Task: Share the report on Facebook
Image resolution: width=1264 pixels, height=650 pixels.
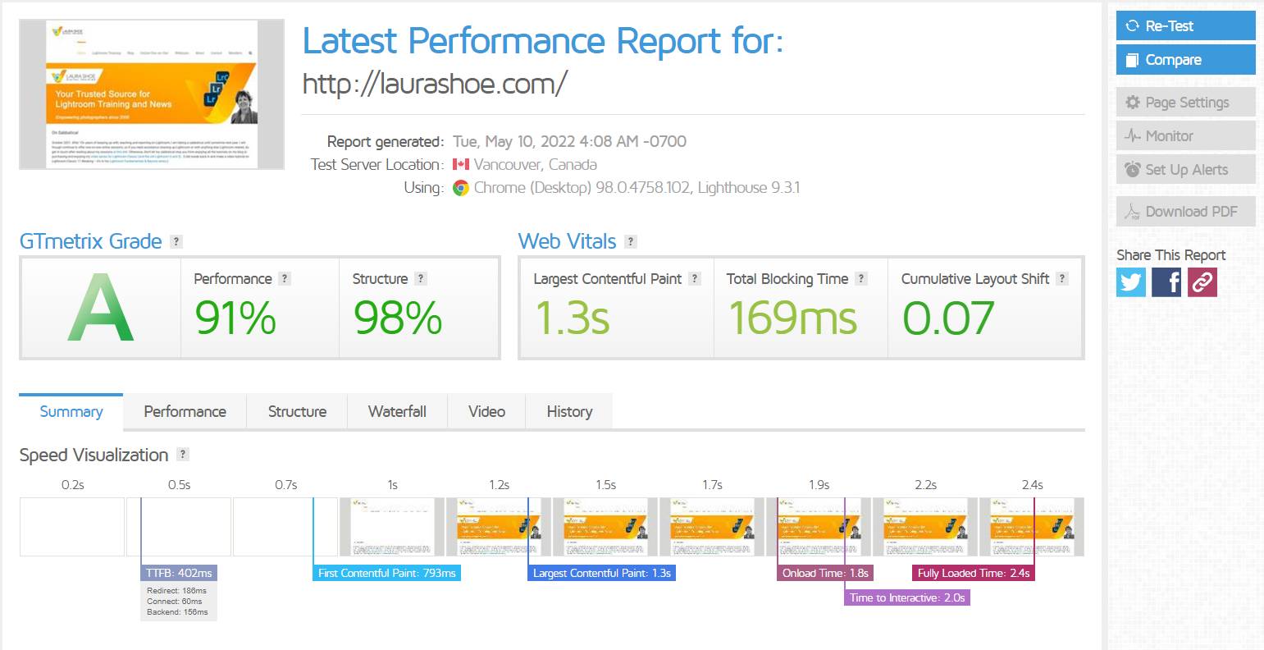Action: click(1166, 282)
